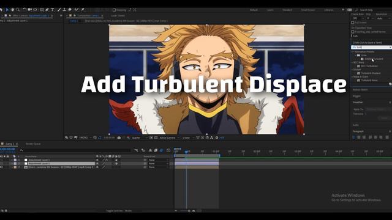Open the composition mini-flowchart icon
The width and height of the screenshot is (392, 220).
(x=136, y=150)
